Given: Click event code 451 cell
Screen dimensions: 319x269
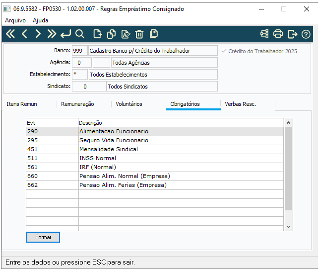Looking at the screenshot, I should [52, 149].
